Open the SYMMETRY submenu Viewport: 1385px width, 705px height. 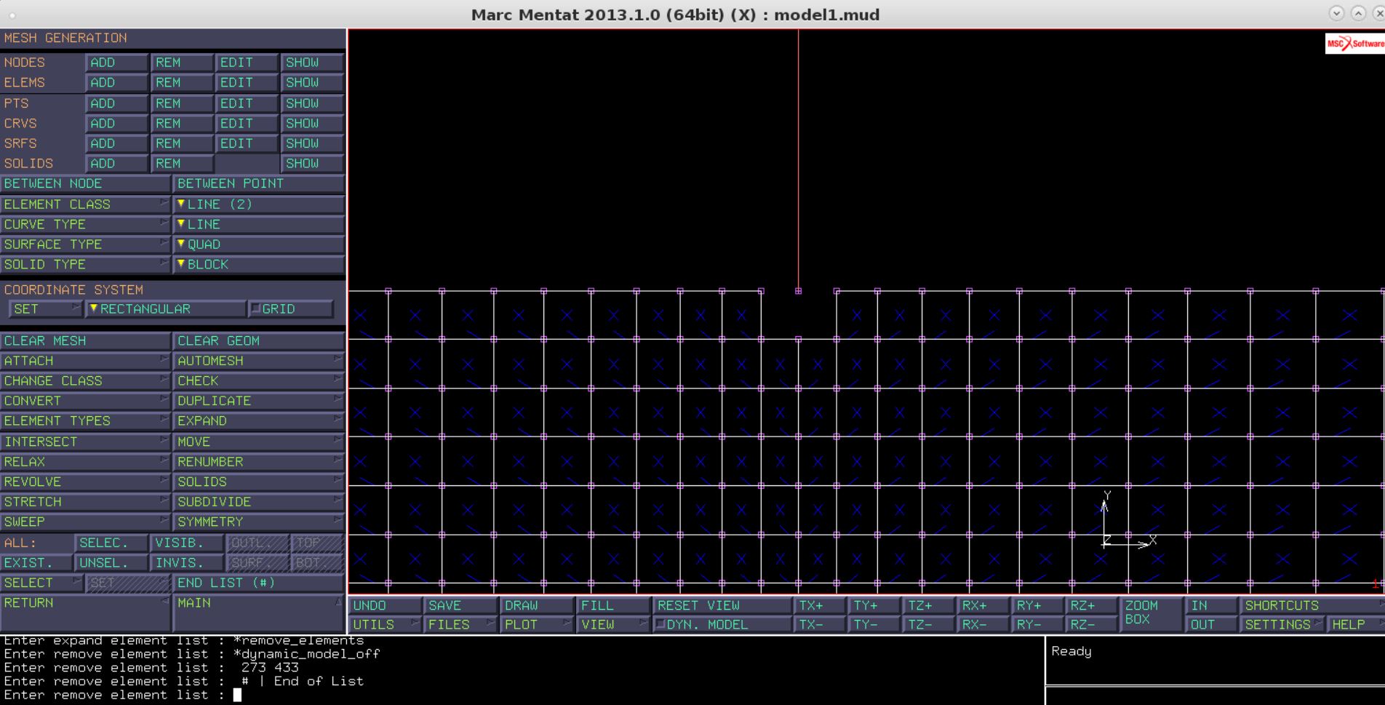[x=258, y=522]
